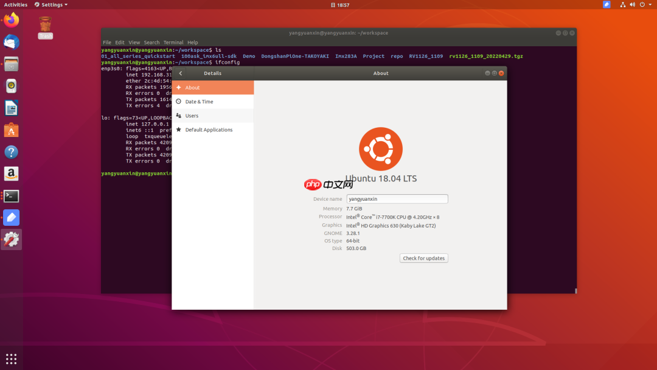Open the Amazon launcher from the dock

point(11,173)
